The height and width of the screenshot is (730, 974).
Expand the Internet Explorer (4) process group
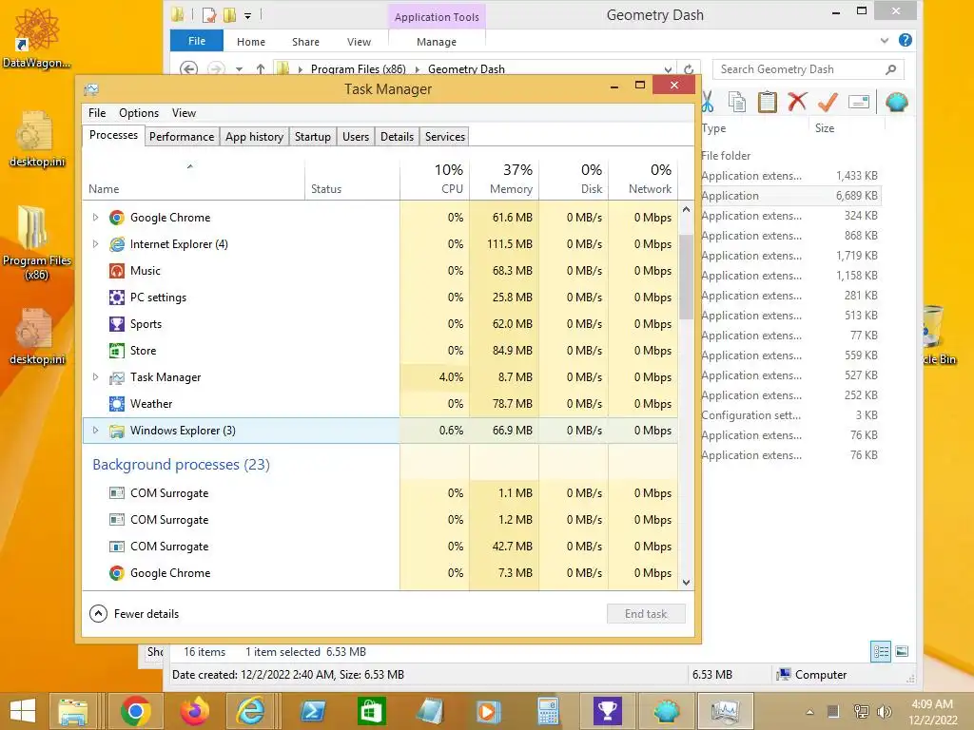click(x=95, y=244)
